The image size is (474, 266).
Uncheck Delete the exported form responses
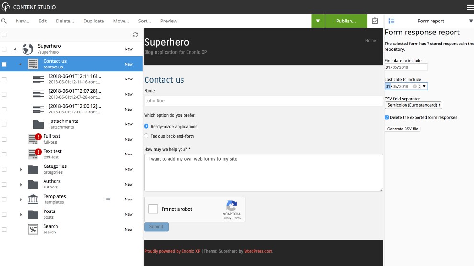[387, 117]
